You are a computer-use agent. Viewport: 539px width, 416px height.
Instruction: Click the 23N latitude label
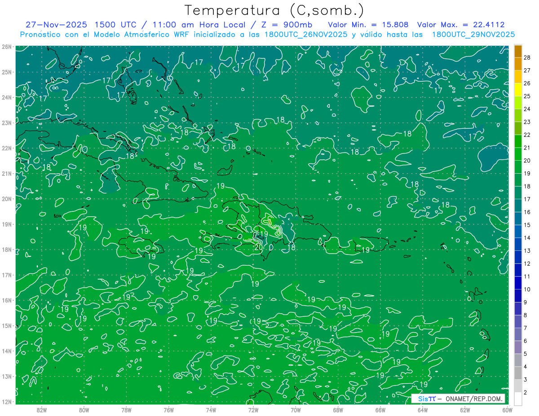tap(6, 123)
